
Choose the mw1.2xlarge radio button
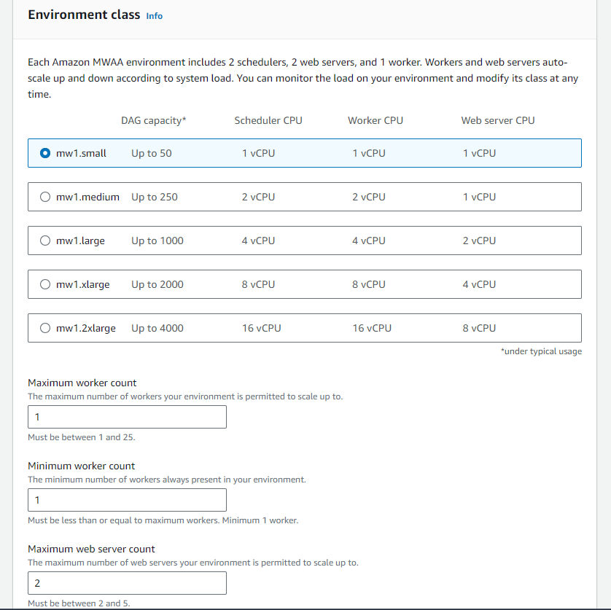click(45, 328)
